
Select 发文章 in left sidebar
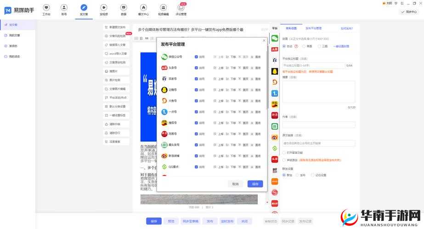coord(17,25)
